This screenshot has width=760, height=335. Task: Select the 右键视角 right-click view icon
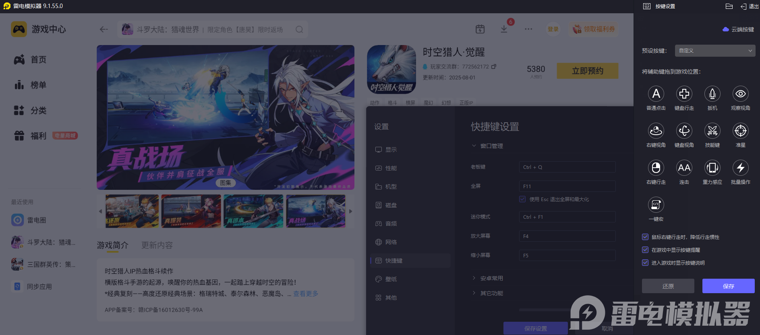coord(656,131)
